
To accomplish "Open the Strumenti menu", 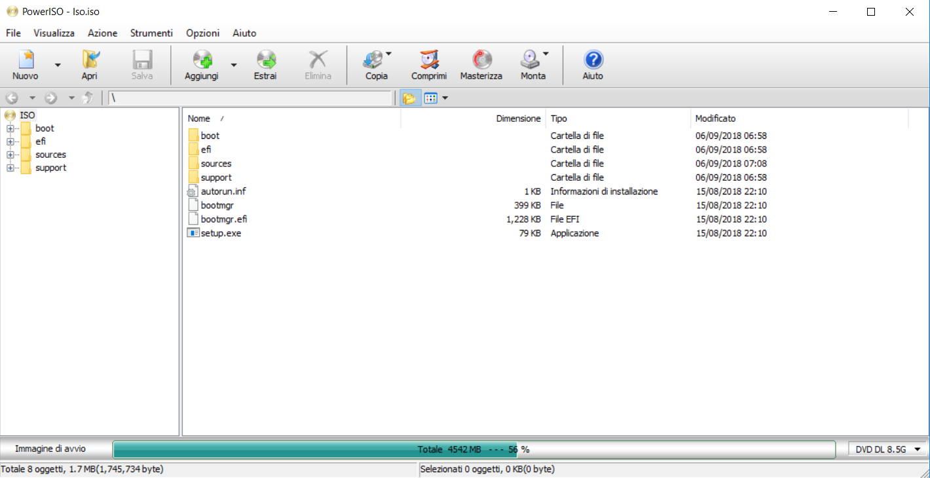I will pos(151,33).
